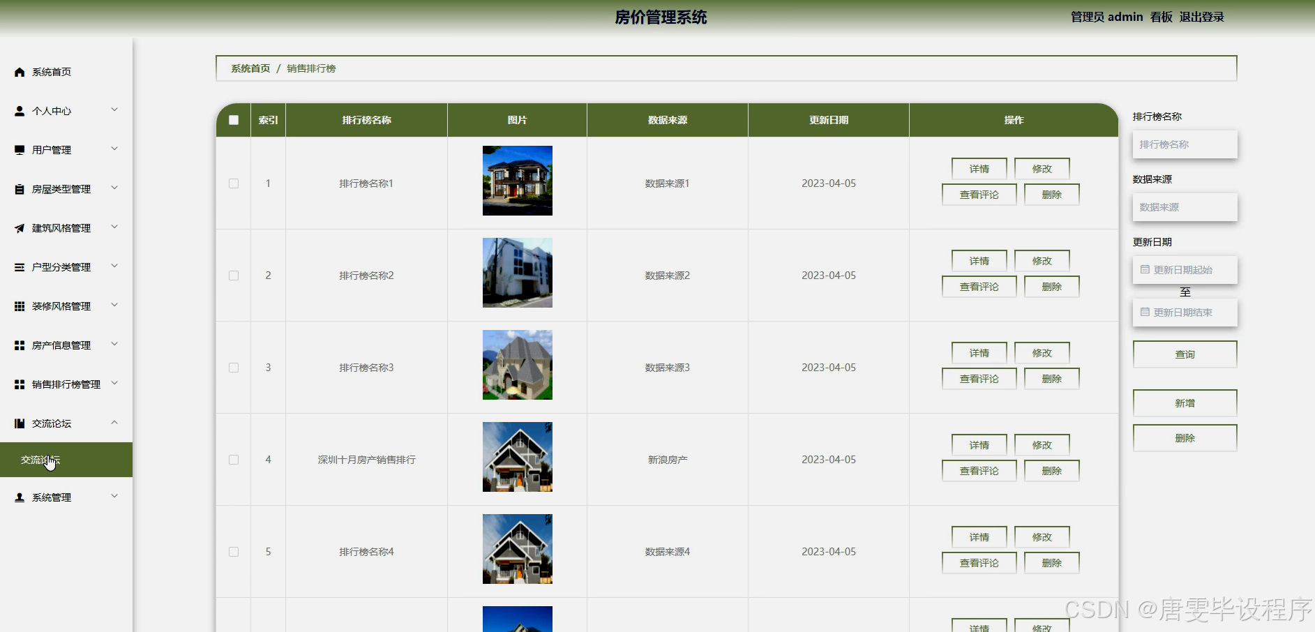Click 删除 for 深圳十月房产销售排行
This screenshot has height=632, width=1315.
click(x=1051, y=471)
